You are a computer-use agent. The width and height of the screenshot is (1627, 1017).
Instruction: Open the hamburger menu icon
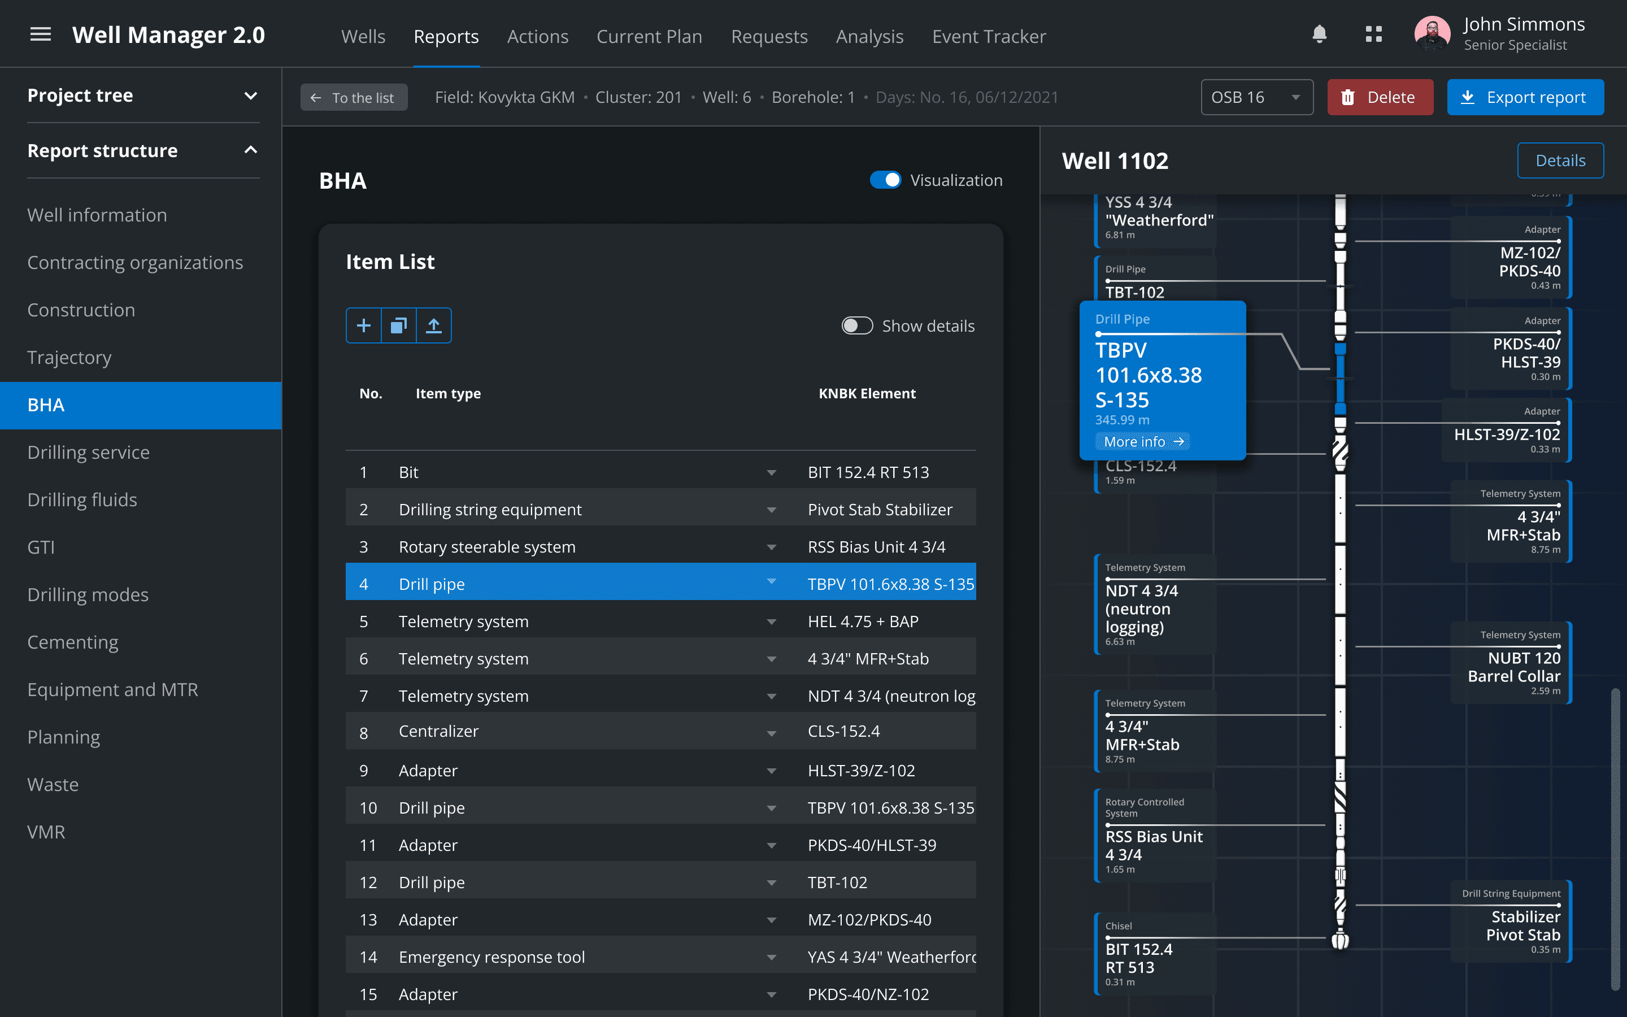coord(40,34)
